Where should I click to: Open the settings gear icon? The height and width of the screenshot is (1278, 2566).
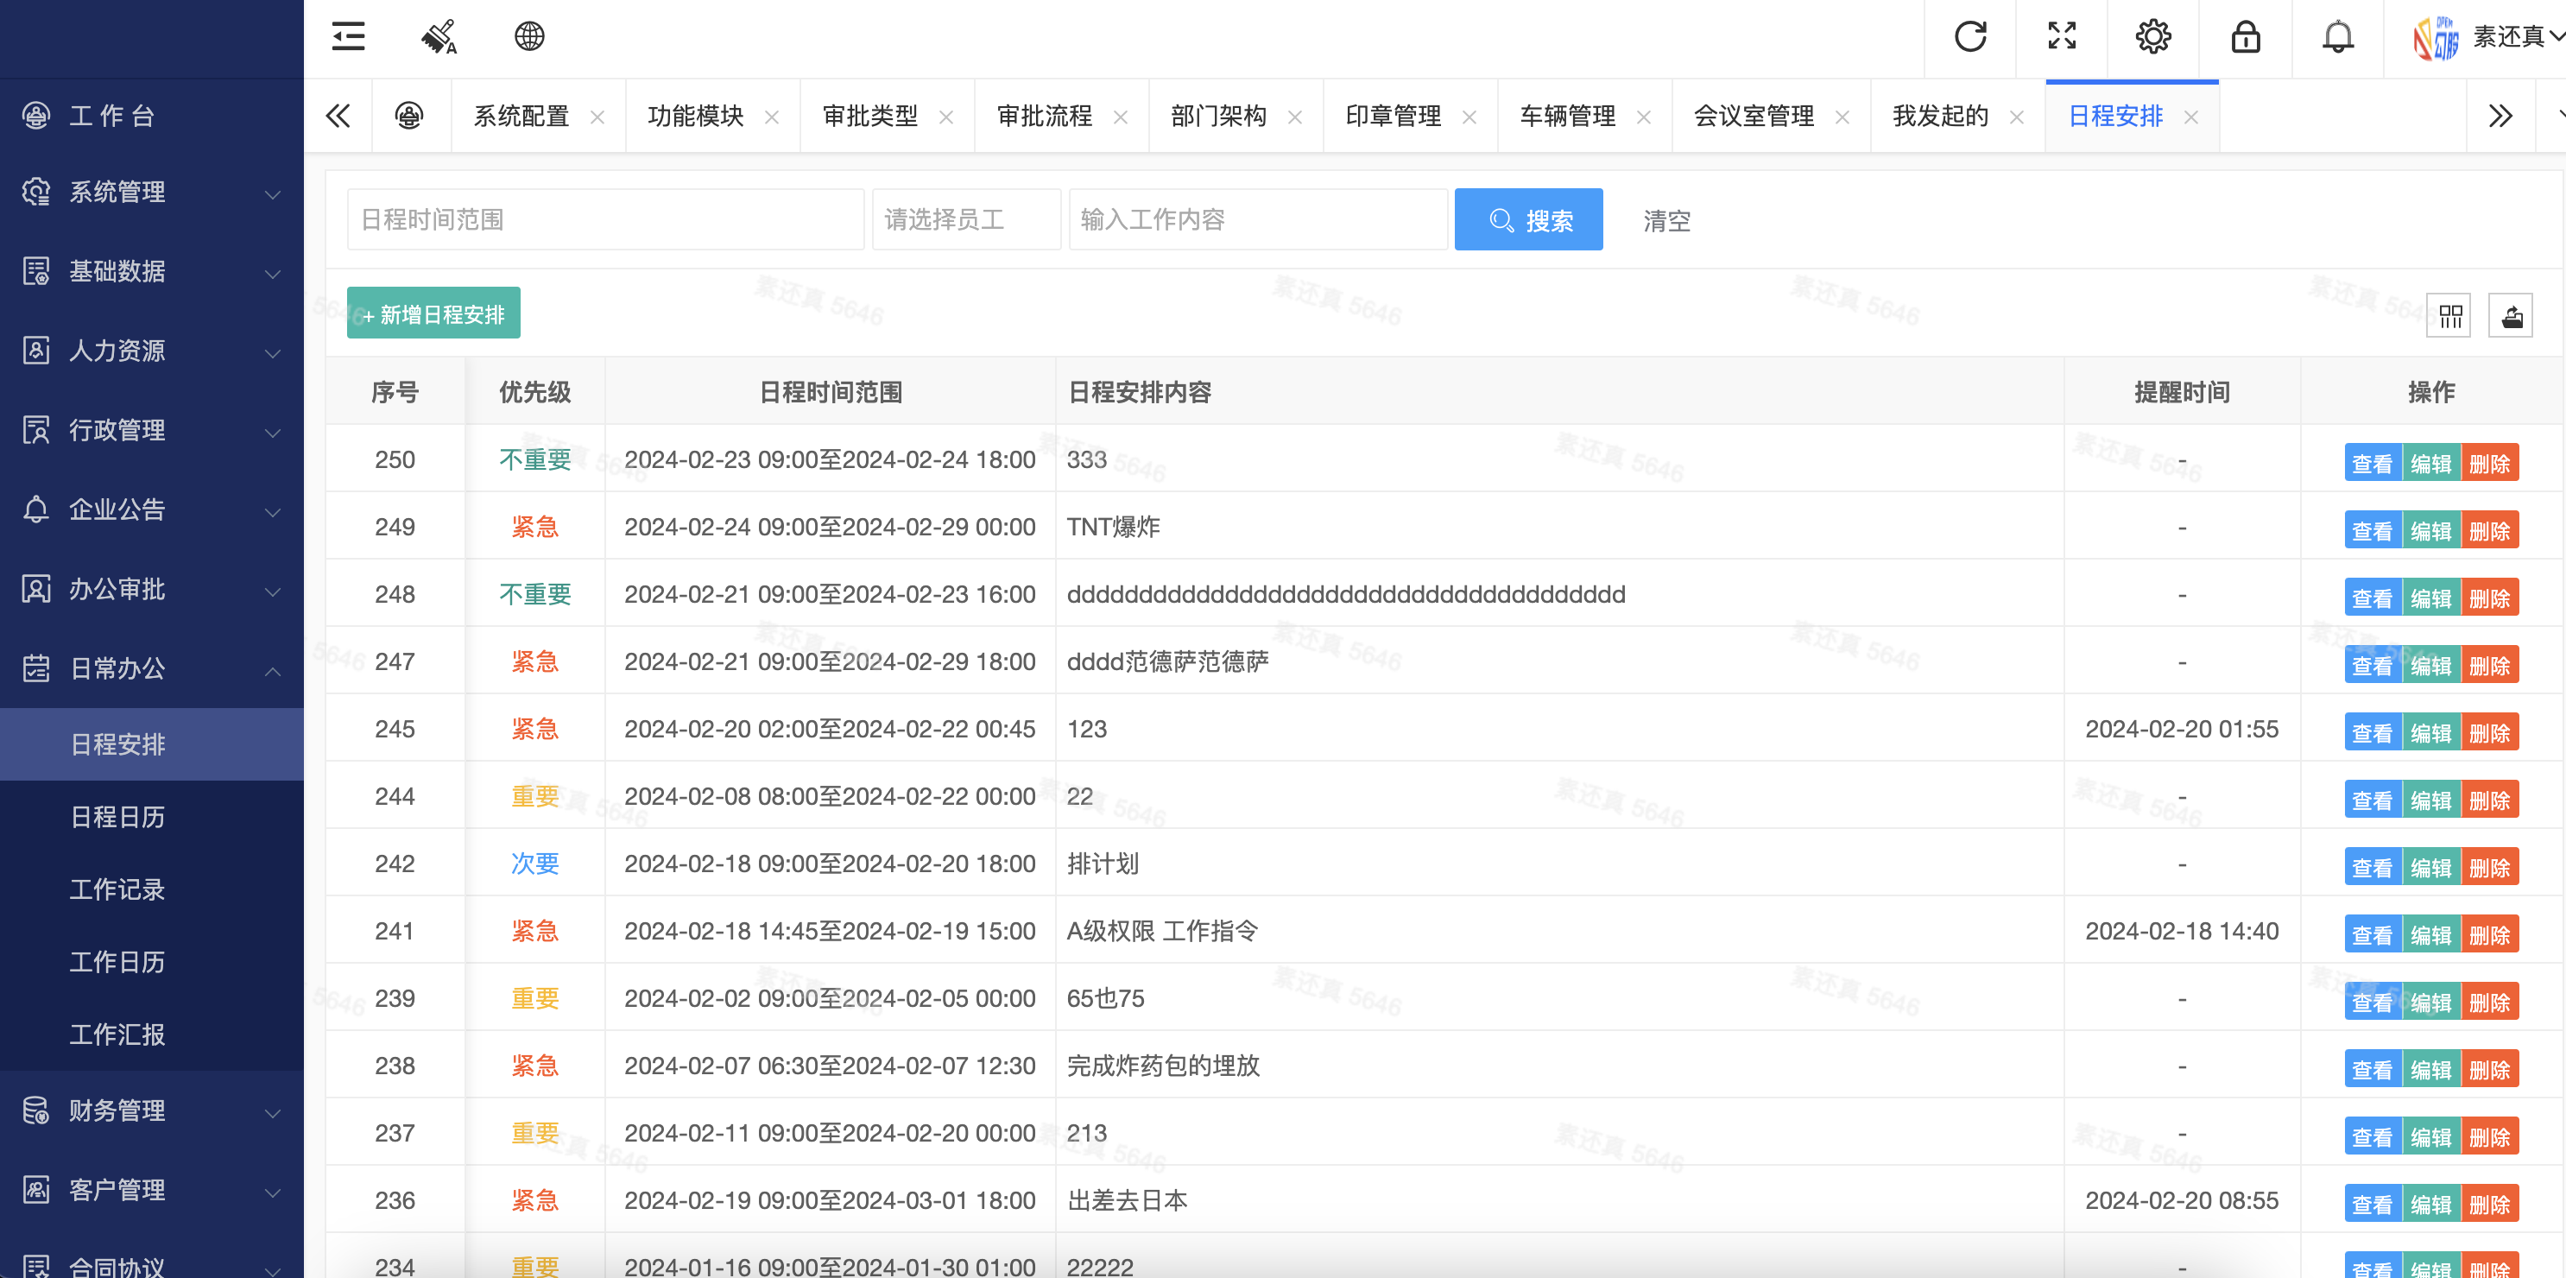[2152, 37]
